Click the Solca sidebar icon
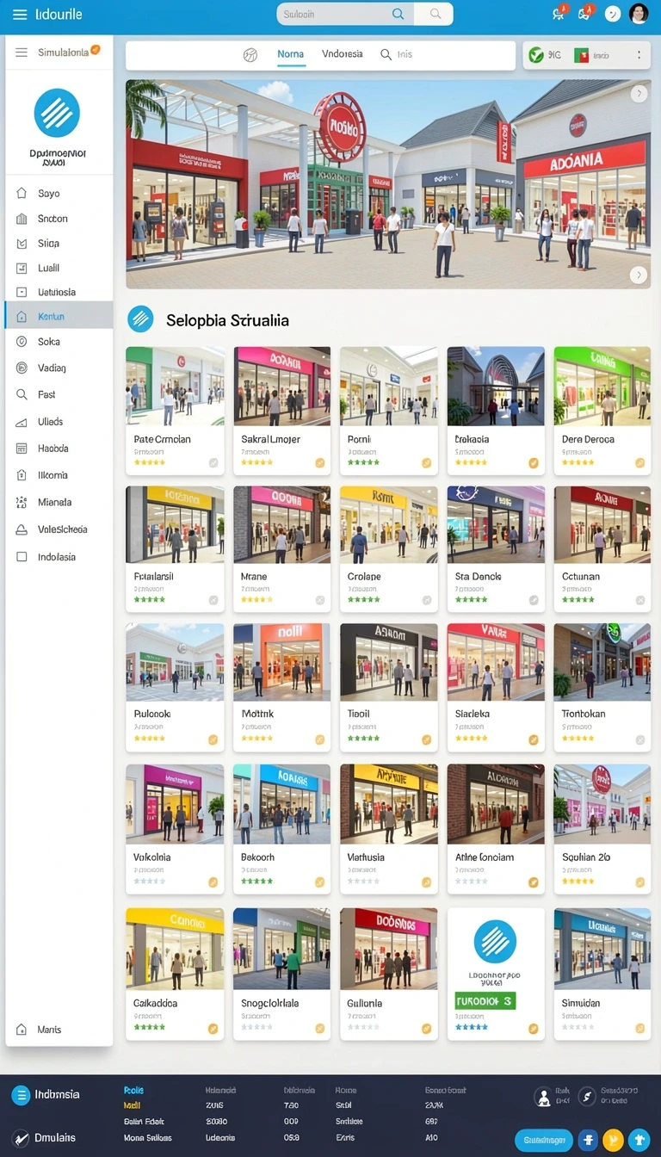This screenshot has height=1157, width=661. click(x=22, y=342)
